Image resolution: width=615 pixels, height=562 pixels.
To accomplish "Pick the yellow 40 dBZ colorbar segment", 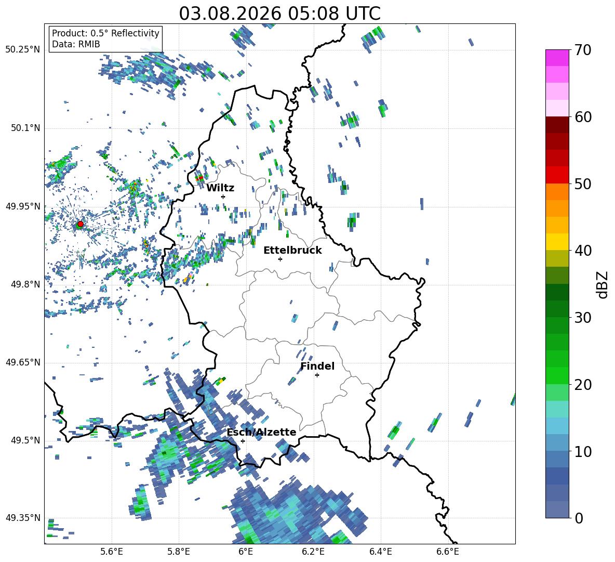I will (557, 242).
